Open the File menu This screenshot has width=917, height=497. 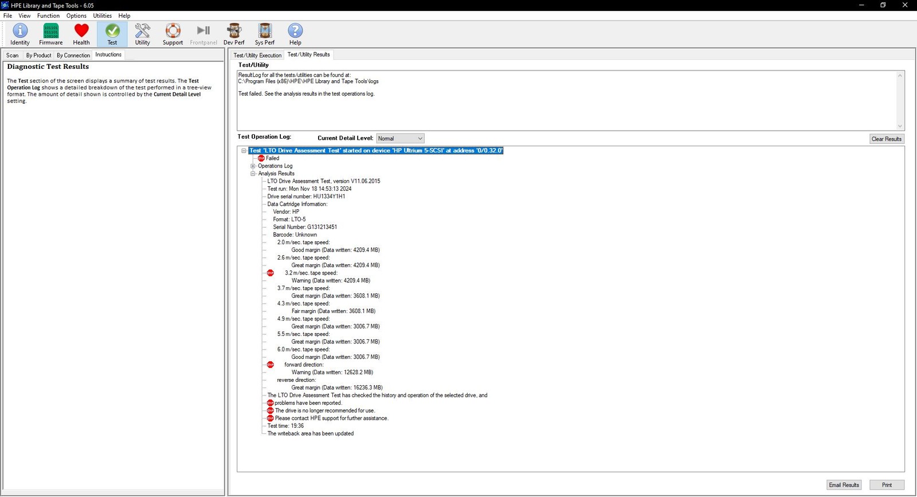pyautogui.click(x=7, y=15)
